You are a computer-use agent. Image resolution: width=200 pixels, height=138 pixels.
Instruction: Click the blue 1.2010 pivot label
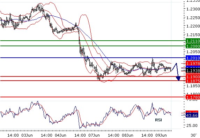(x=193, y=58)
